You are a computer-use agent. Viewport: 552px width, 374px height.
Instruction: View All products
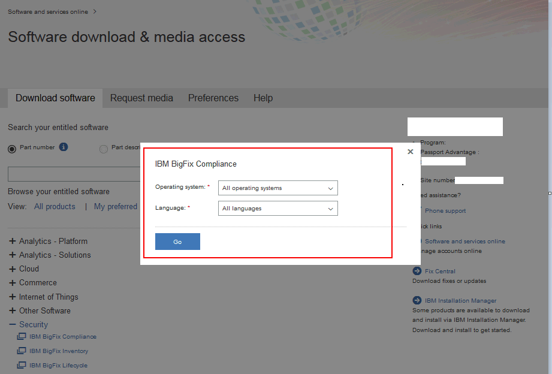55,206
